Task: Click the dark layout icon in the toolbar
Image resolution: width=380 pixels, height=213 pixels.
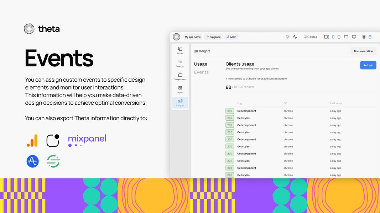Action: coord(364,37)
